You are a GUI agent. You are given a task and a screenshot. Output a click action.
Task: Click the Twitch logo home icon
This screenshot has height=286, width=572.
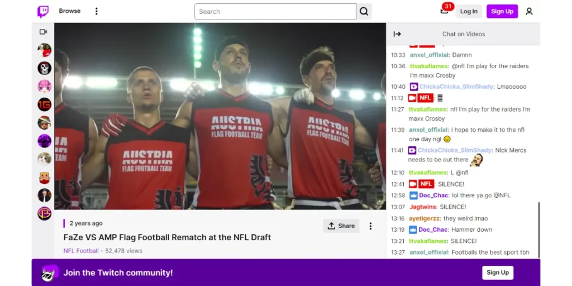coord(43,11)
